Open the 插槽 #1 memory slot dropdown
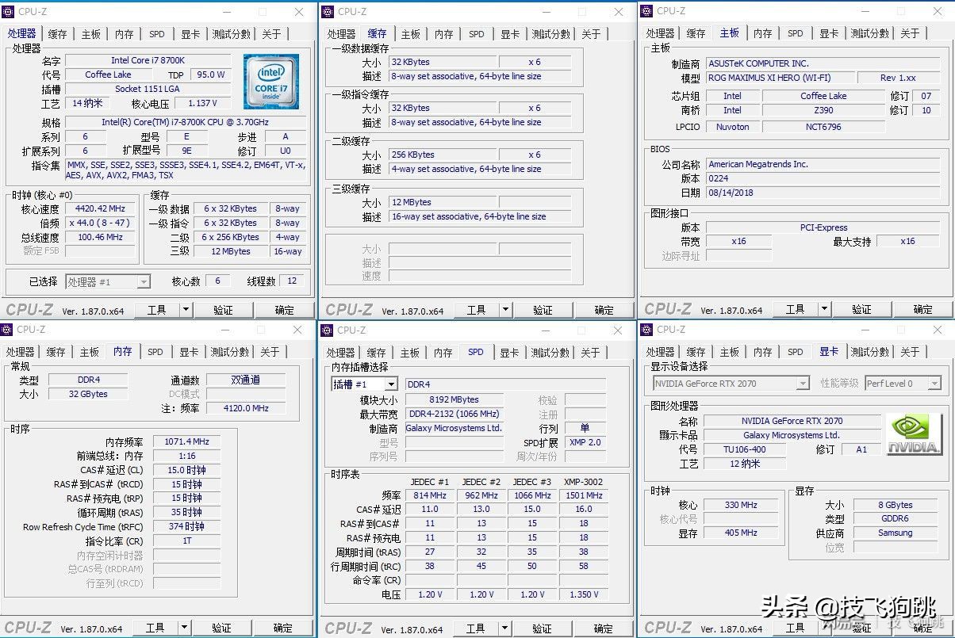 click(x=390, y=383)
